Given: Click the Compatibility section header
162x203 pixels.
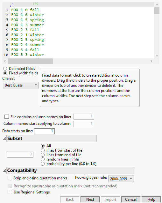Looking at the screenshot, I should 70,170.
